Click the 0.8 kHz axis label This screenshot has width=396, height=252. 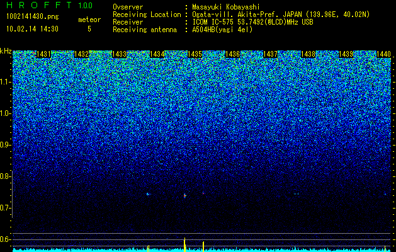5,176
